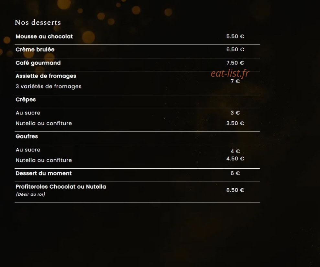Click the 'Nos desserts' heading
The width and height of the screenshot is (320, 267).
(x=38, y=22)
